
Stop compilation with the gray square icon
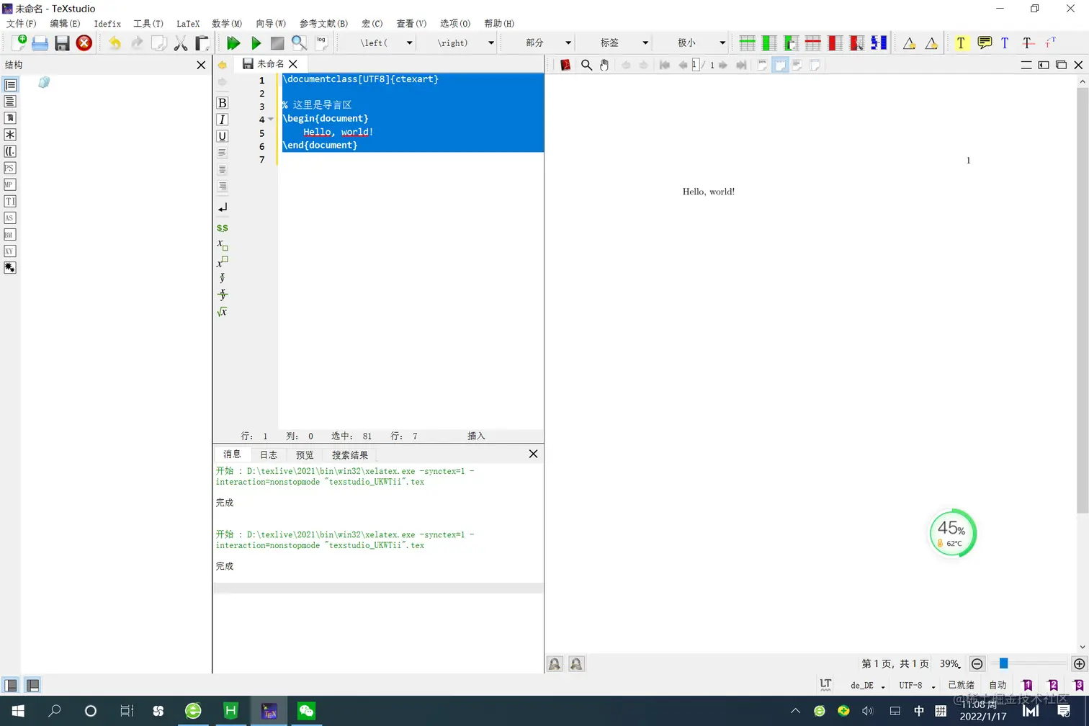click(277, 43)
